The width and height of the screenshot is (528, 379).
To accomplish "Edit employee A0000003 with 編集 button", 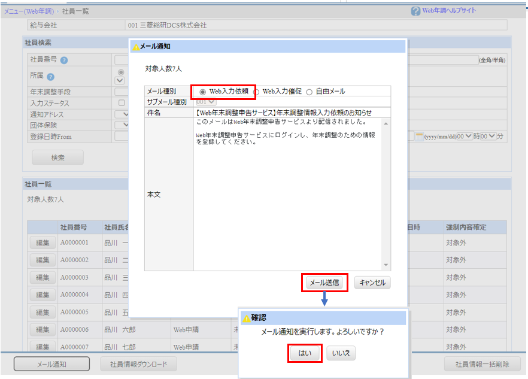I will [43, 278].
